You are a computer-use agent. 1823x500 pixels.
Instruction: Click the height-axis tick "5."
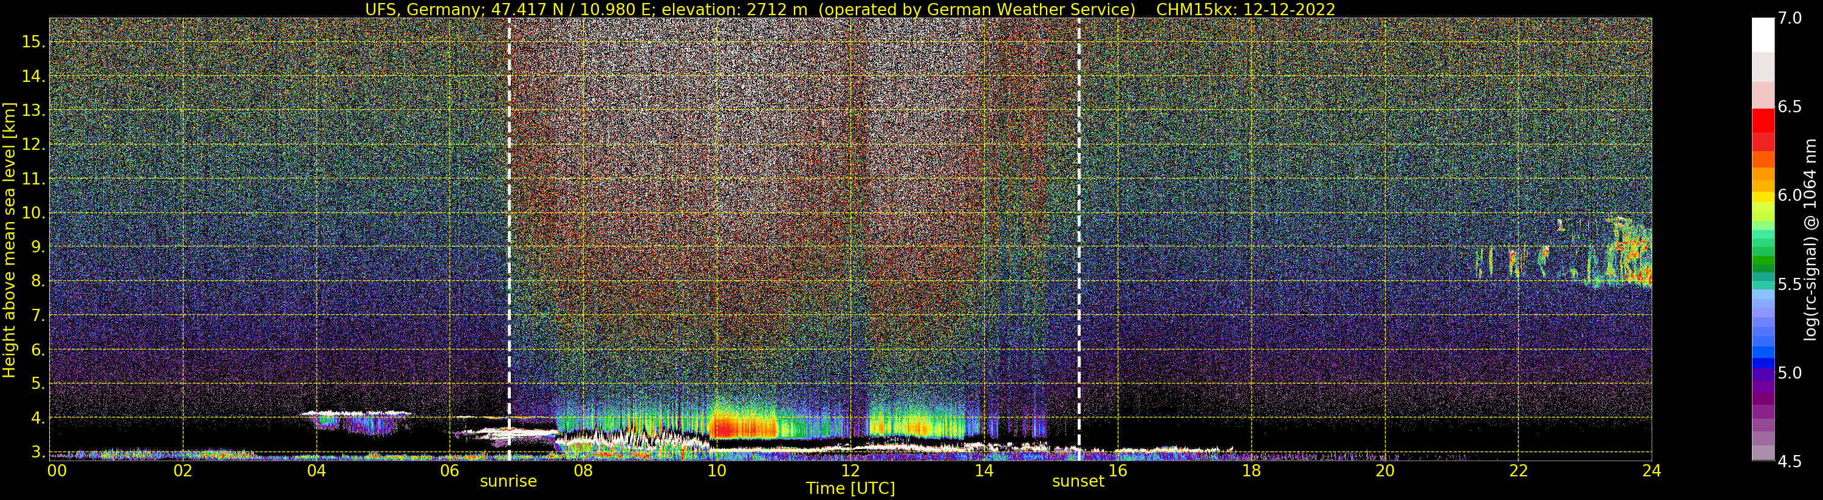coord(38,384)
